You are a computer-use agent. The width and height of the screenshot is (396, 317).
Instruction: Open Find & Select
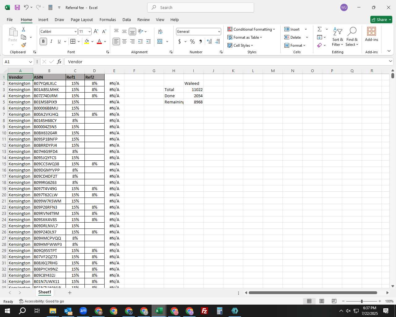[x=352, y=37]
